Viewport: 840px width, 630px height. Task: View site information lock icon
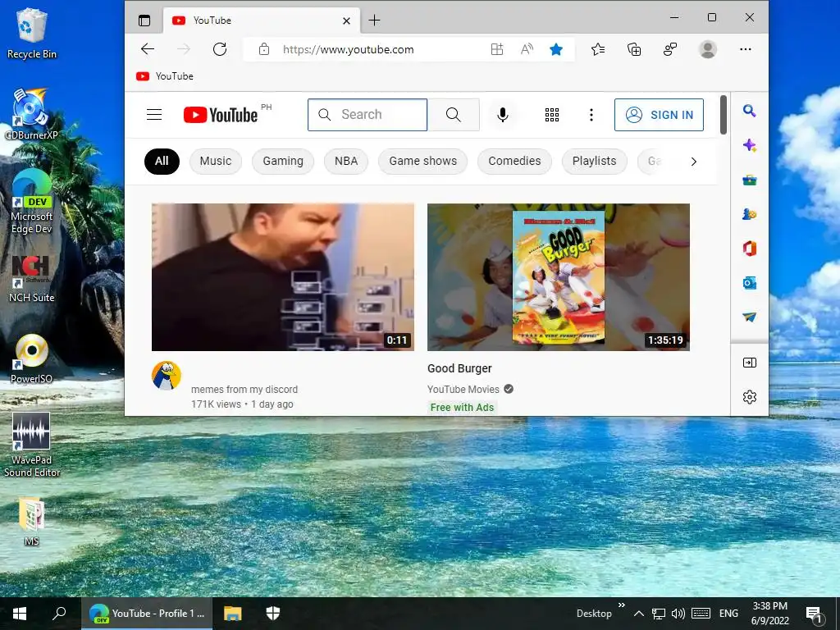pyautogui.click(x=263, y=49)
